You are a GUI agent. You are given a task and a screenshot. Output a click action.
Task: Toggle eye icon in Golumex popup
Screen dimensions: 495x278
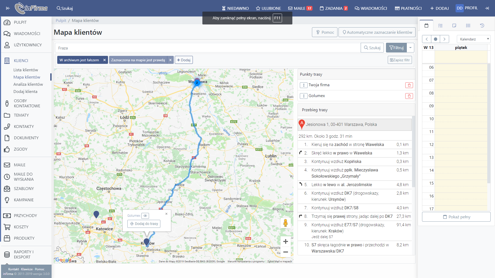[x=145, y=216]
